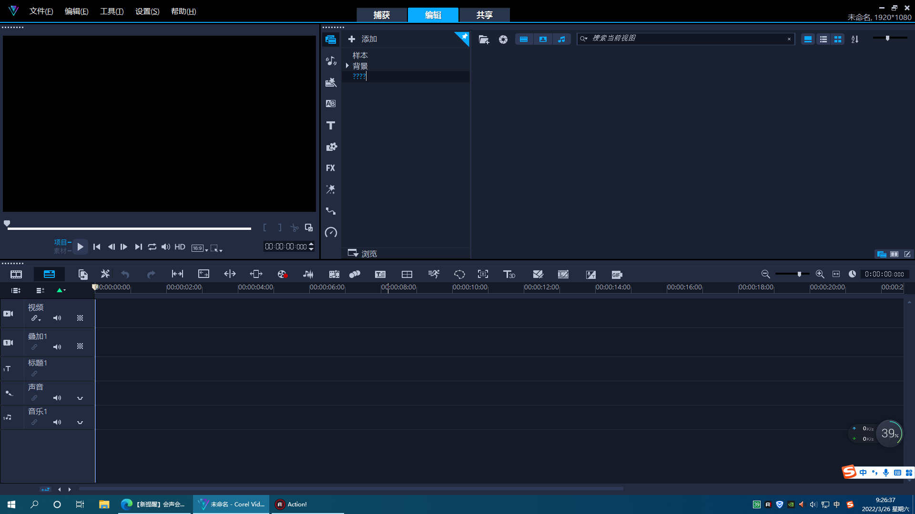Open the Title (T) library icon
915x514 pixels.
pyautogui.click(x=331, y=126)
